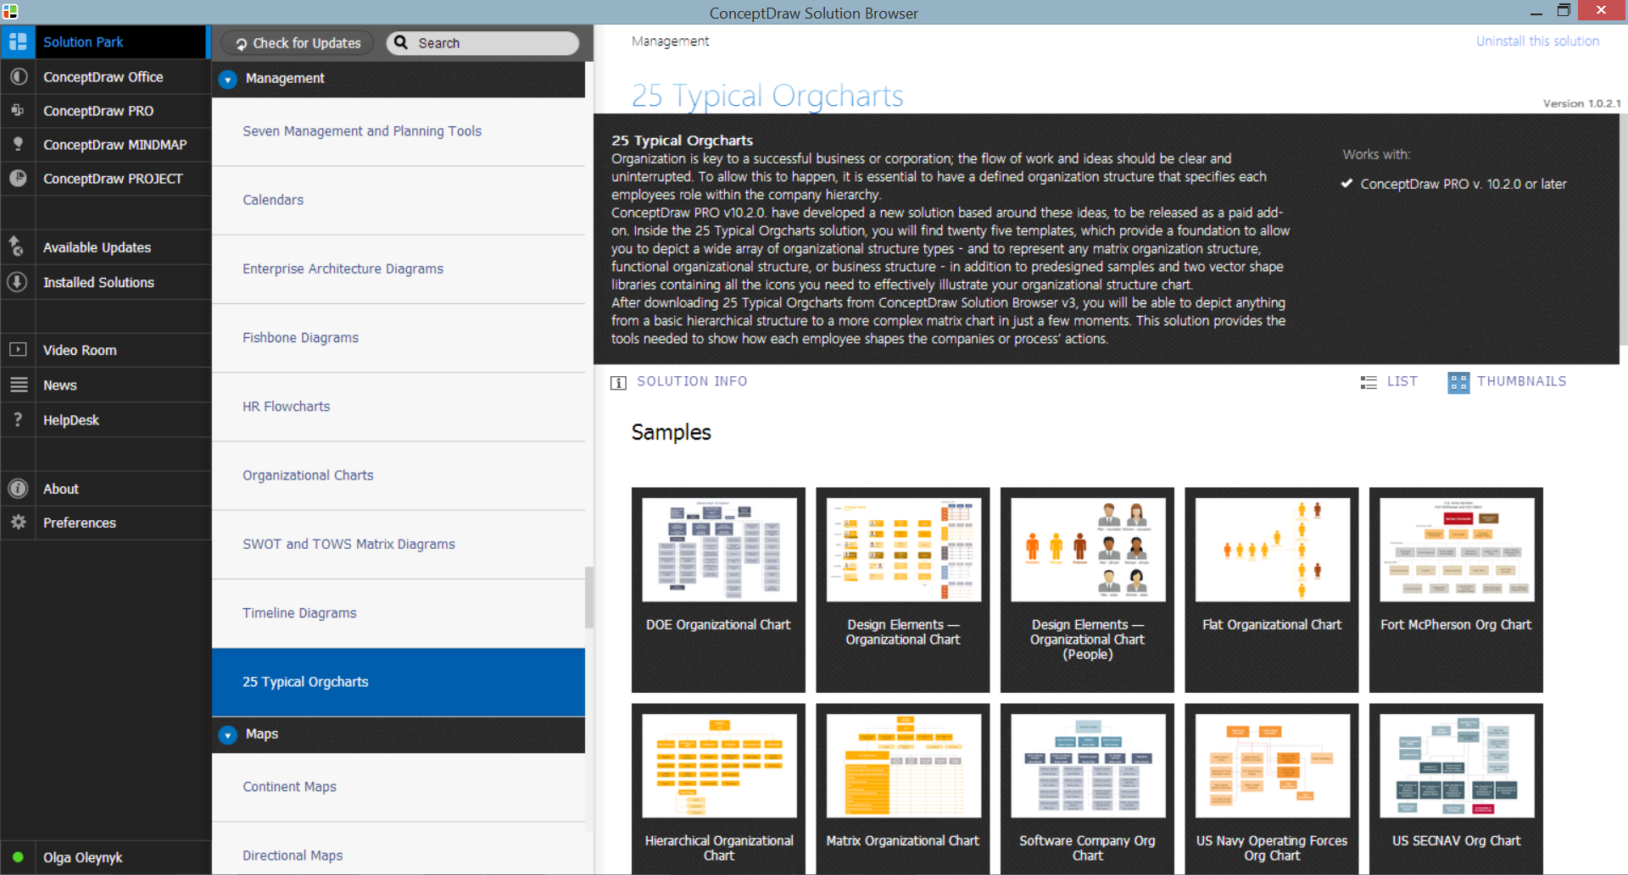This screenshot has width=1628, height=875.
Task: Click the search magnifier icon
Action: (401, 42)
